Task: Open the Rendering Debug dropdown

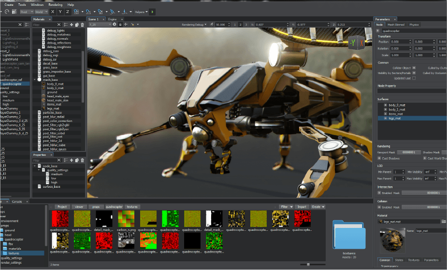Action: pyautogui.click(x=194, y=24)
